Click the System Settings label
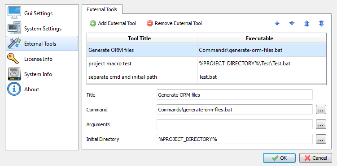The image size is (337, 166). pyautogui.click(x=43, y=29)
